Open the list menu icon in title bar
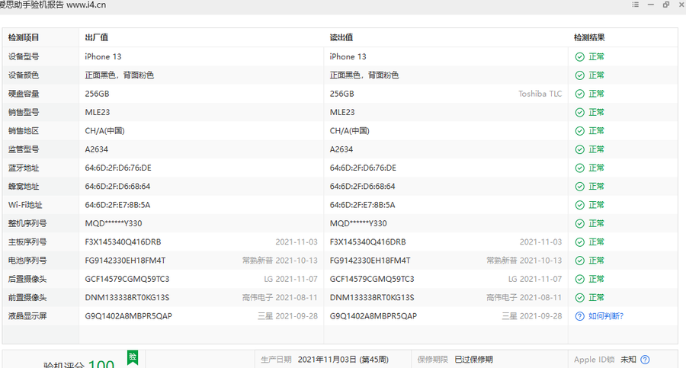Viewport: 686px width, 368px height. (635, 5)
